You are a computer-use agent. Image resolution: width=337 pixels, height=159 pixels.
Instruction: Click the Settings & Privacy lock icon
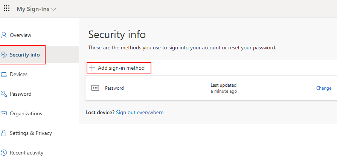coord(4,133)
